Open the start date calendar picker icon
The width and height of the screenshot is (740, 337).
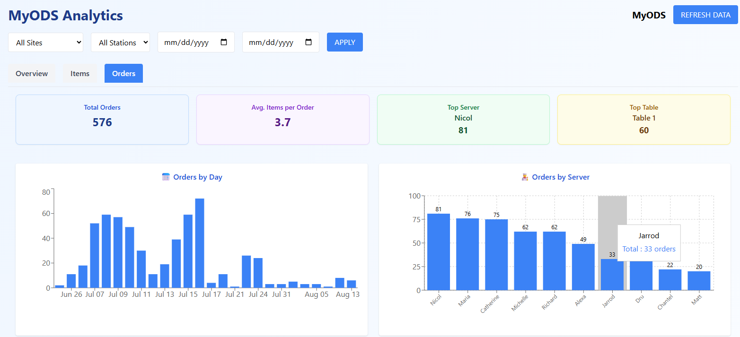point(224,42)
